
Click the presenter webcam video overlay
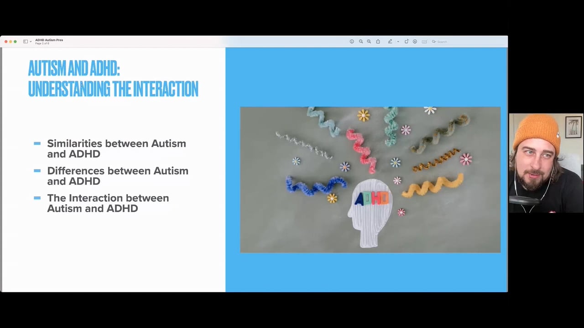click(x=546, y=163)
